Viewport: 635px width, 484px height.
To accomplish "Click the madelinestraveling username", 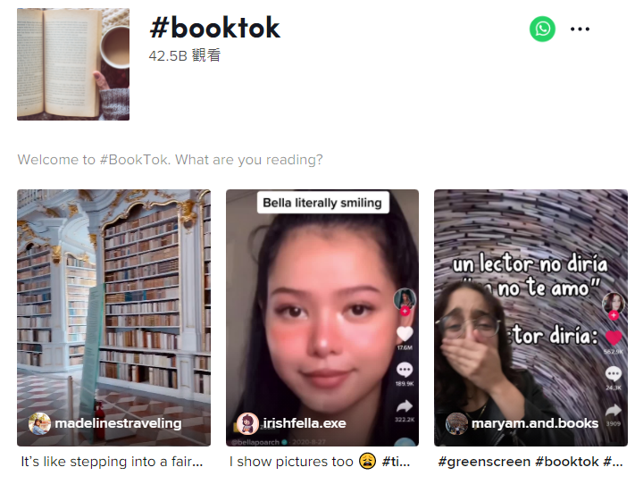I will 118,423.
